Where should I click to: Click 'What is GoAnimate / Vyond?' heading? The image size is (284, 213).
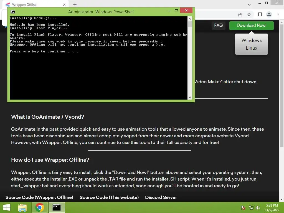click(x=48, y=117)
